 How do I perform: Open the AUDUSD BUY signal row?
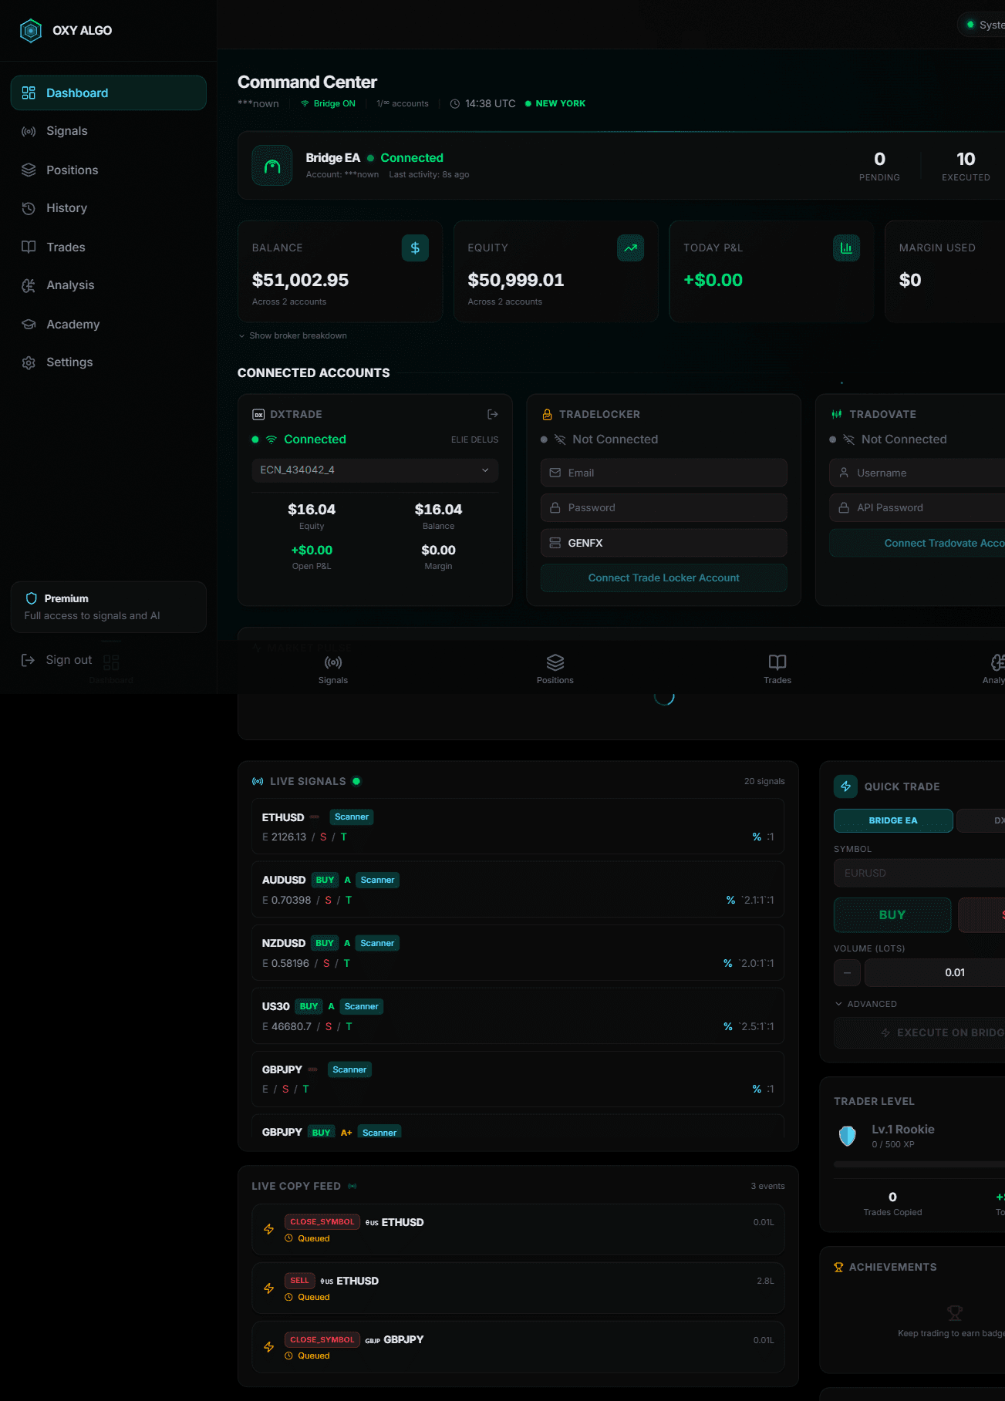tap(518, 890)
